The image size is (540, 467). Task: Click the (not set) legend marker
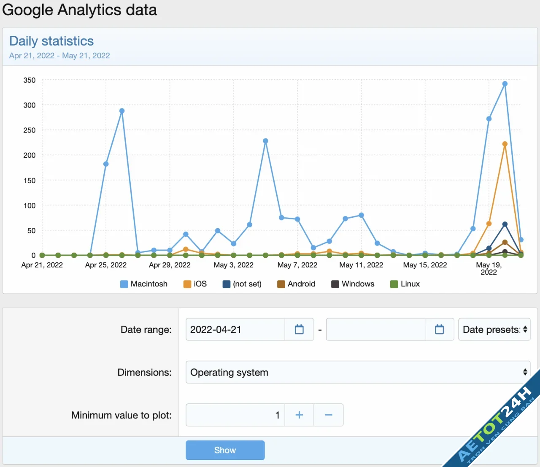[x=226, y=284]
